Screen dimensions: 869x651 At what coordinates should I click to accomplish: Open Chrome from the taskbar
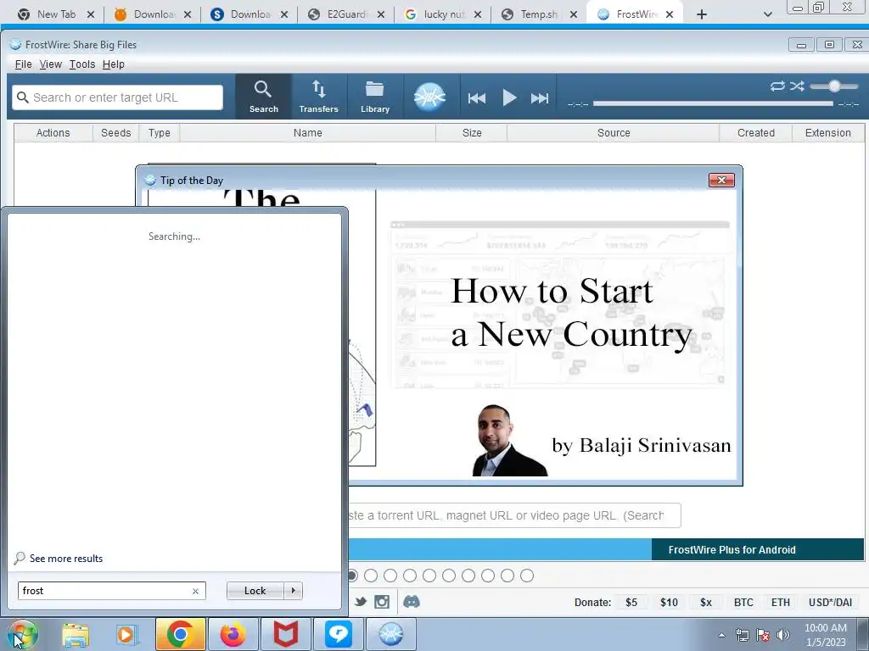click(180, 634)
